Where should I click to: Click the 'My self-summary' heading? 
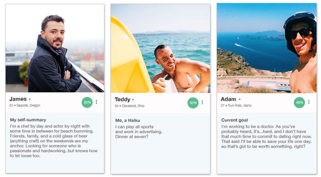tap(28, 120)
